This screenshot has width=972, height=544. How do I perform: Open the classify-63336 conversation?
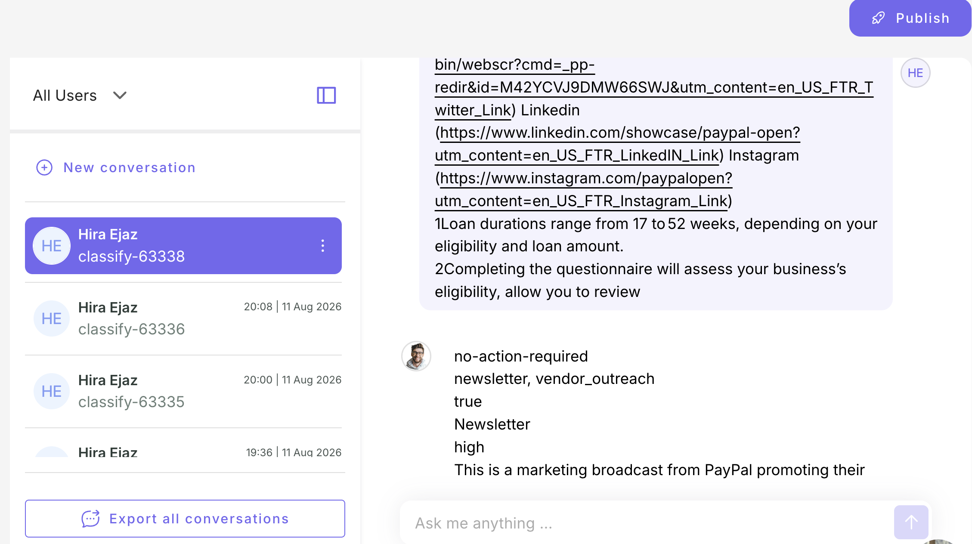183,318
